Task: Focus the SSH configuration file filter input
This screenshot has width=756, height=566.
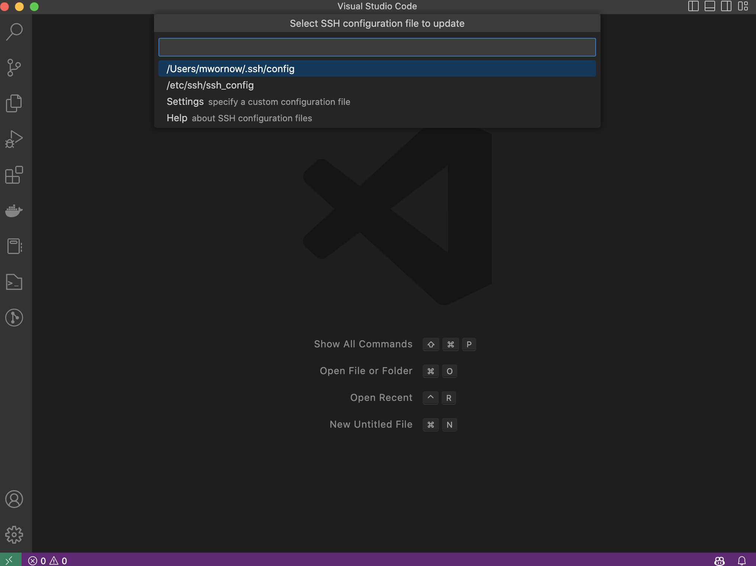Action: click(x=377, y=47)
